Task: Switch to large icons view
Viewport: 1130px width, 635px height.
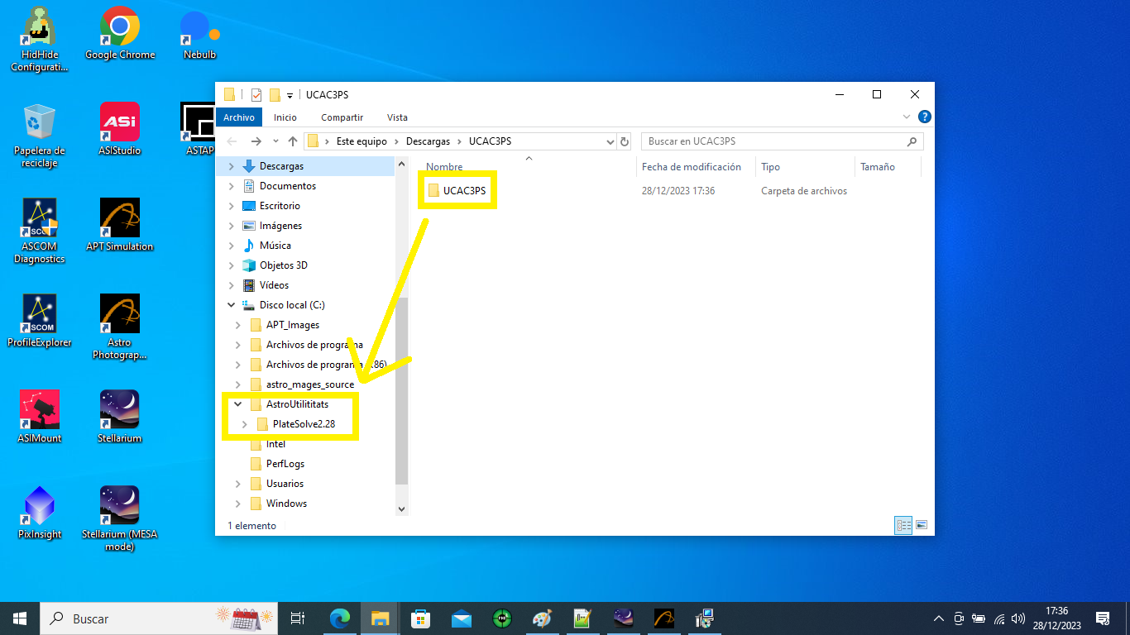Action: 922,525
